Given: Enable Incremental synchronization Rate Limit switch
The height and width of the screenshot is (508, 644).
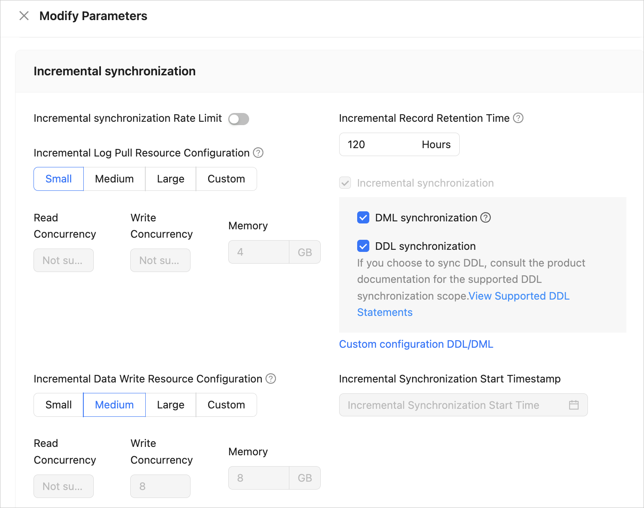Looking at the screenshot, I should (x=239, y=119).
